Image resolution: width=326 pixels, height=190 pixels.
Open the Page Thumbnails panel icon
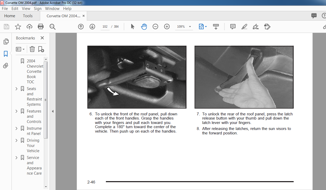point(6,41)
